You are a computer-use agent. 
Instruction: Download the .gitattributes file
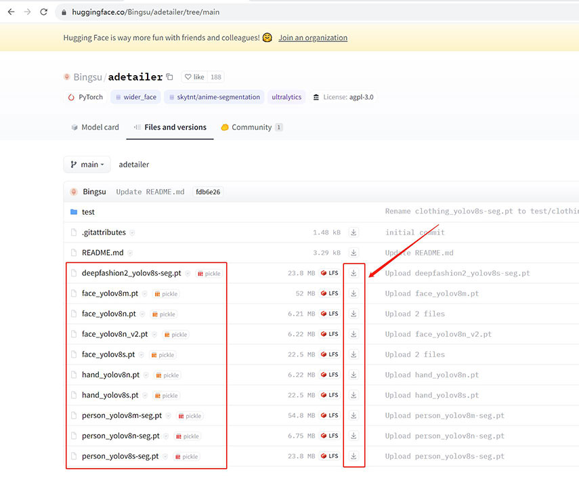(353, 232)
